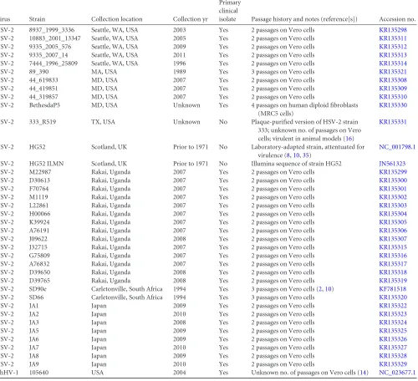Open accession link KR135329
This screenshot has height=381, width=418.
coord(393,364)
